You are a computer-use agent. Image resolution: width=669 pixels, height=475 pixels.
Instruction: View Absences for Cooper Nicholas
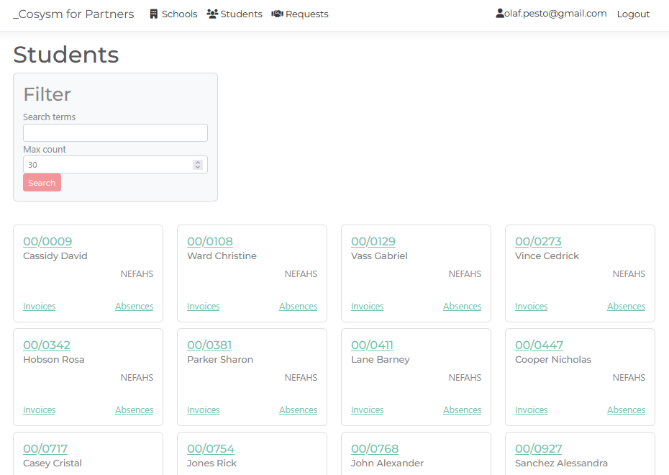(x=626, y=410)
